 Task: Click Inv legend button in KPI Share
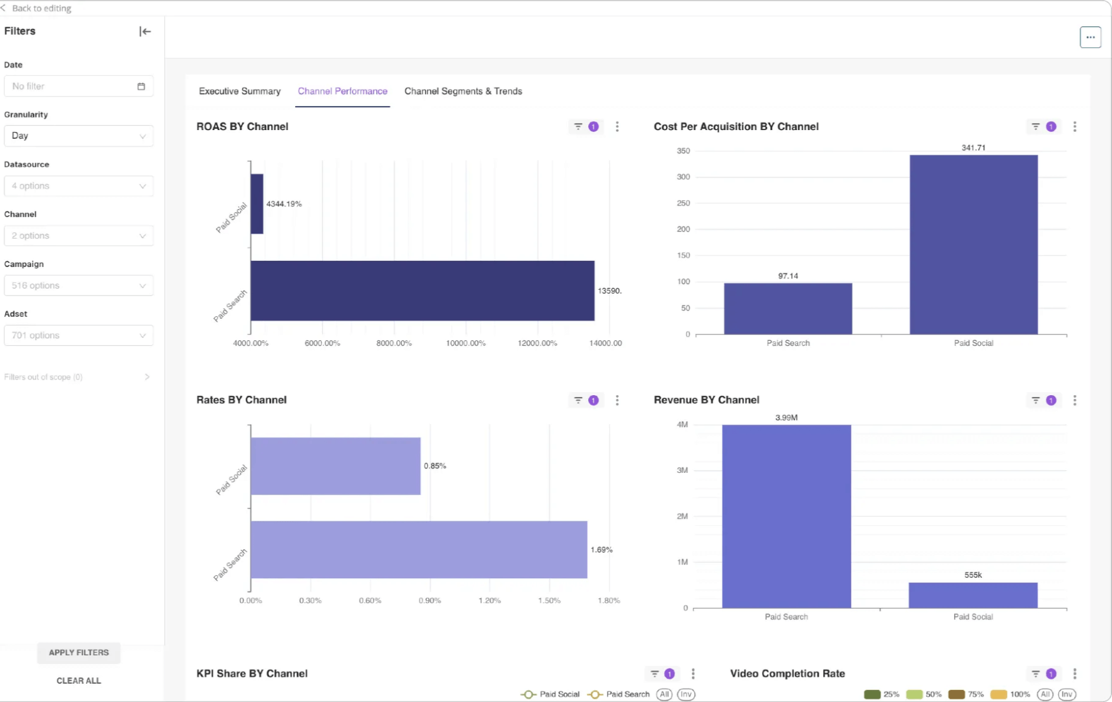[x=686, y=694]
